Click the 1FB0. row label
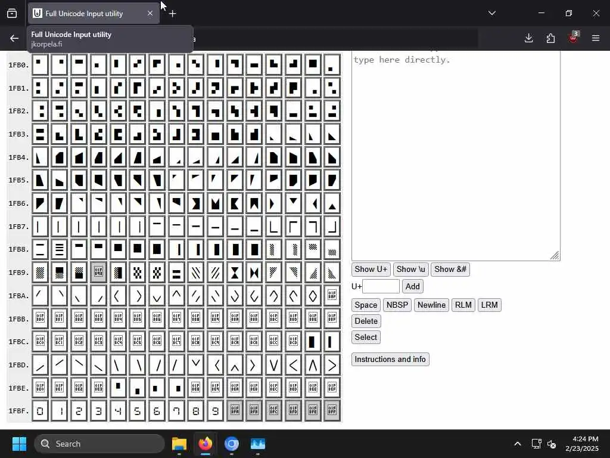This screenshot has width=610, height=458. (19, 65)
